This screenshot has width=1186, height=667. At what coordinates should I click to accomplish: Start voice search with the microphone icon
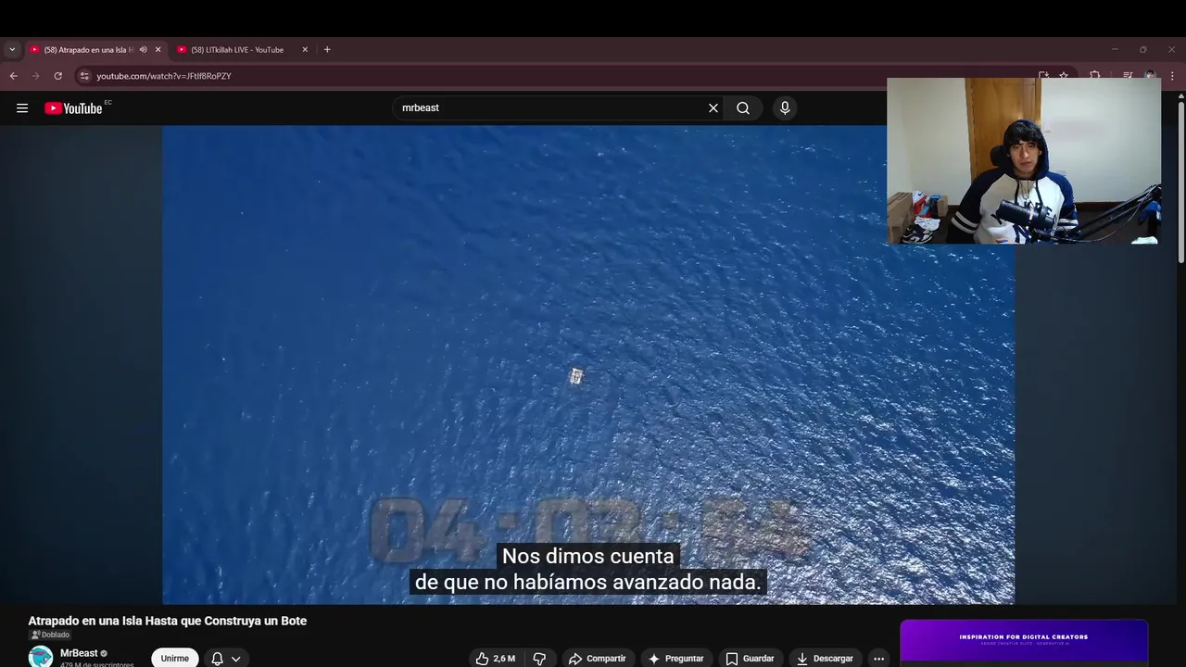785,108
